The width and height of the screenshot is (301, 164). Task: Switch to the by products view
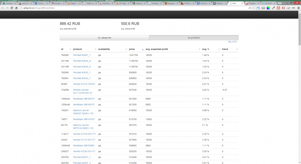(x=194, y=38)
